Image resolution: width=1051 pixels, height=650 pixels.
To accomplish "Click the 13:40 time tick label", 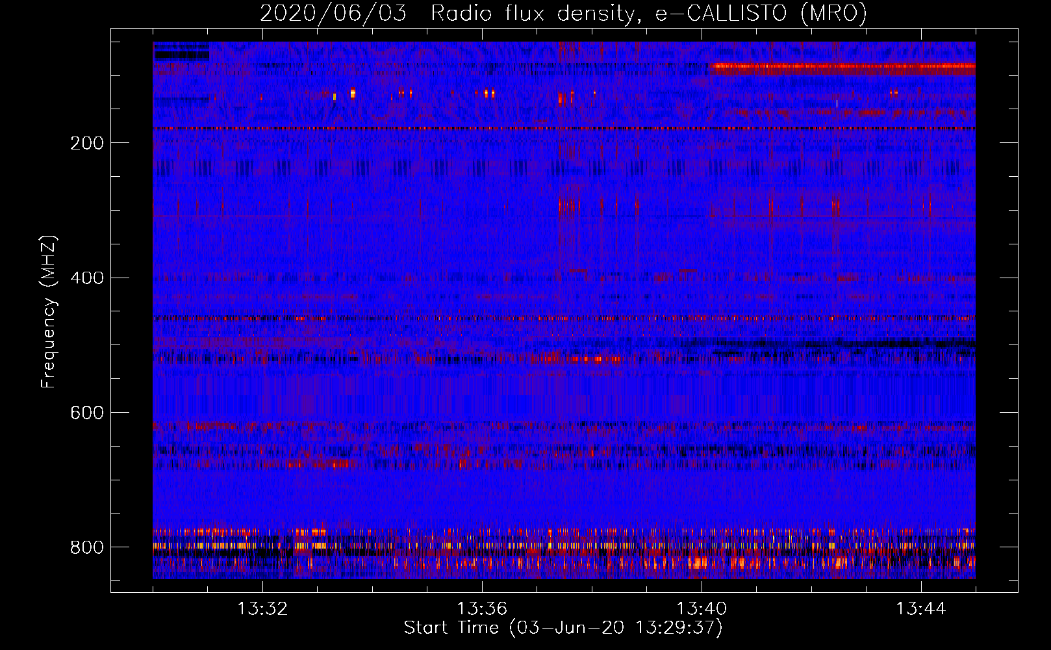I will pos(702,609).
